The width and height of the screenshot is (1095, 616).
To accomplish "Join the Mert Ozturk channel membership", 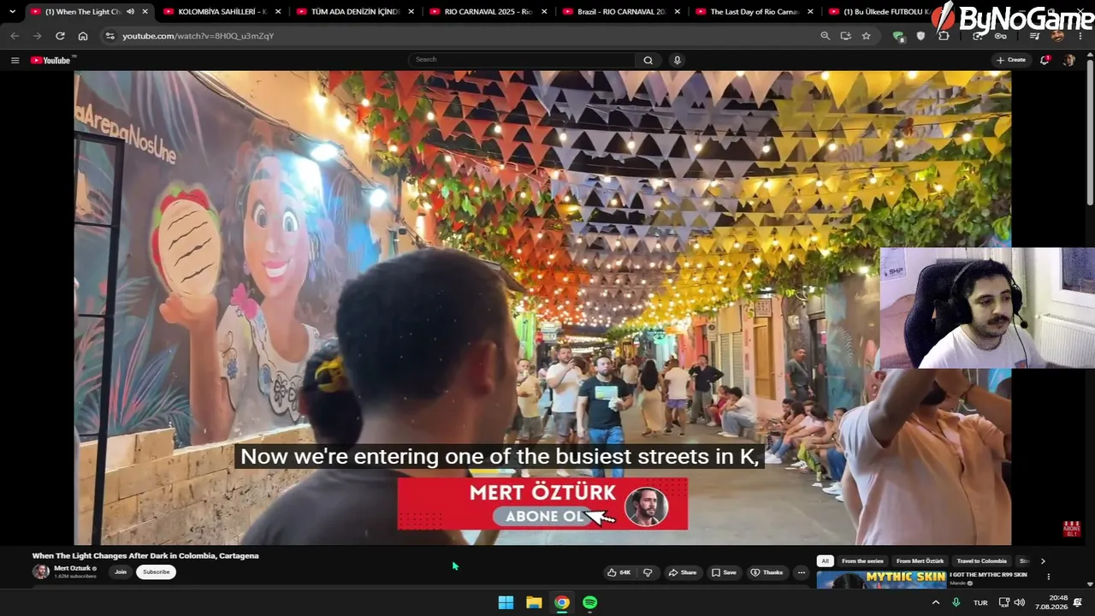I will (121, 572).
